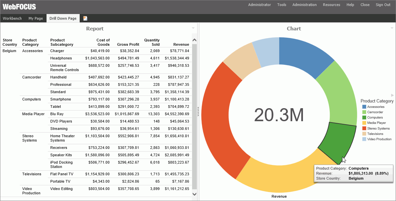The width and height of the screenshot is (396, 201).
Task: Click the scrollbar down arrow in the Report panel
Action: (194, 194)
